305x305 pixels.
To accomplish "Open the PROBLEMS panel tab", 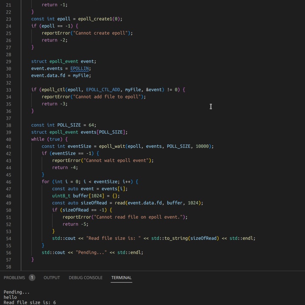I will point(14,277).
